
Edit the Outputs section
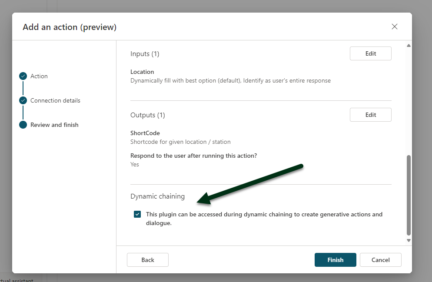[370, 115]
